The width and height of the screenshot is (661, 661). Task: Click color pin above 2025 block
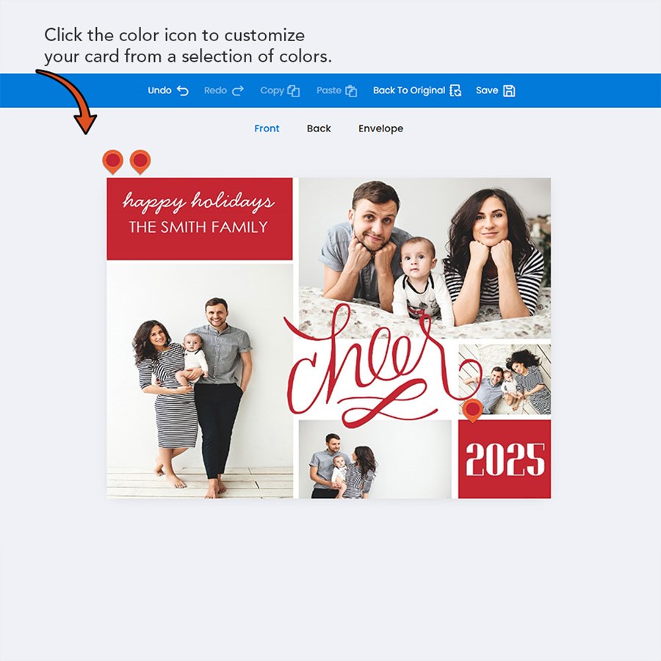[472, 410]
